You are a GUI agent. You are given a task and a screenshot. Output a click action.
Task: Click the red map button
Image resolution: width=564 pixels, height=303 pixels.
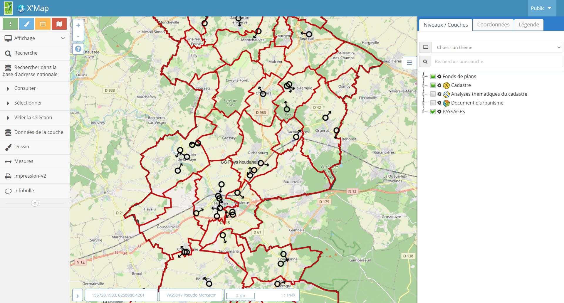click(59, 24)
